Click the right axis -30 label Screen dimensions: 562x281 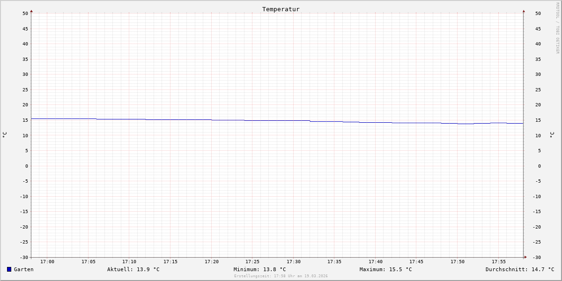point(537,258)
